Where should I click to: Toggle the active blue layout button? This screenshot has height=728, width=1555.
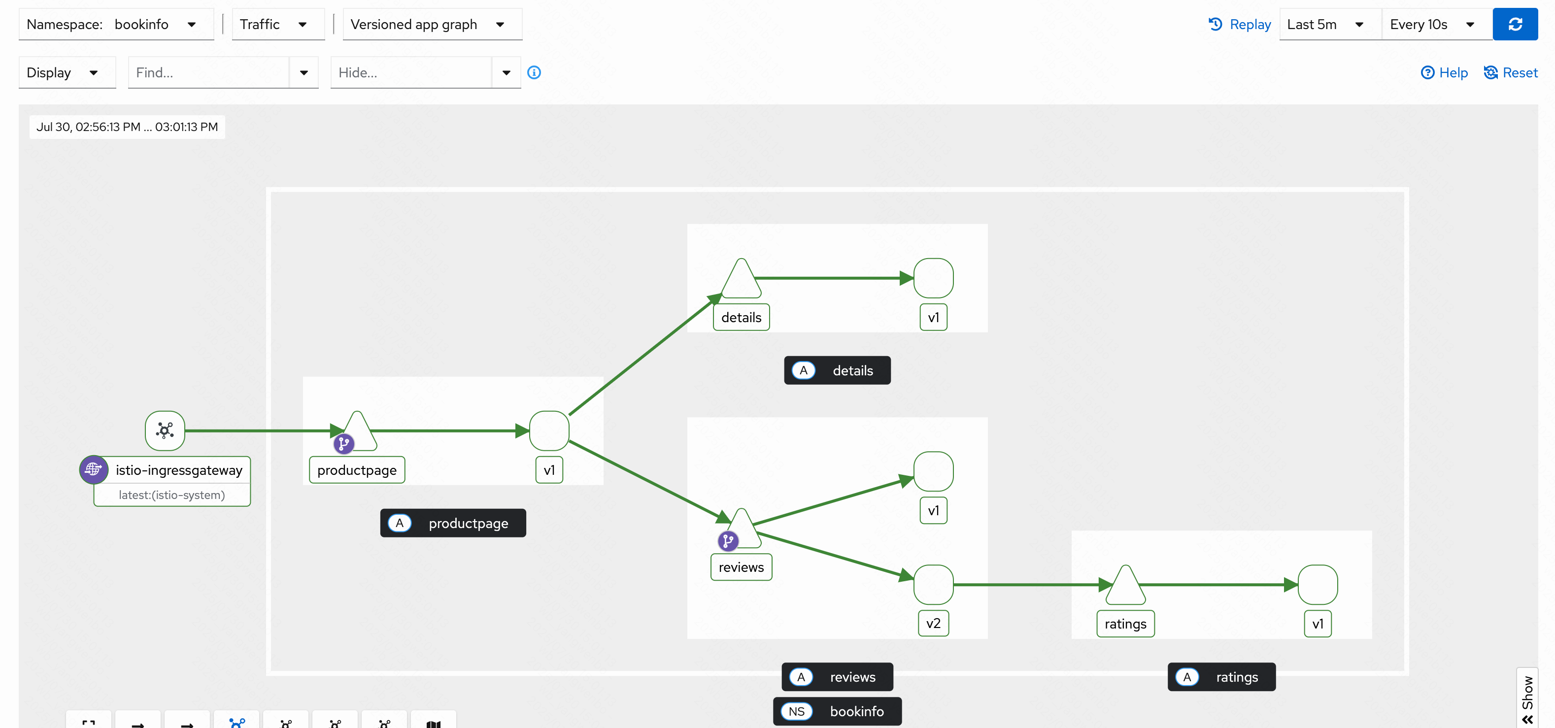click(237, 722)
